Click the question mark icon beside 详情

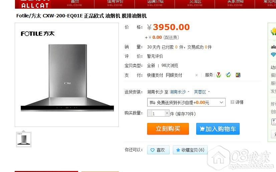point(232,102)
